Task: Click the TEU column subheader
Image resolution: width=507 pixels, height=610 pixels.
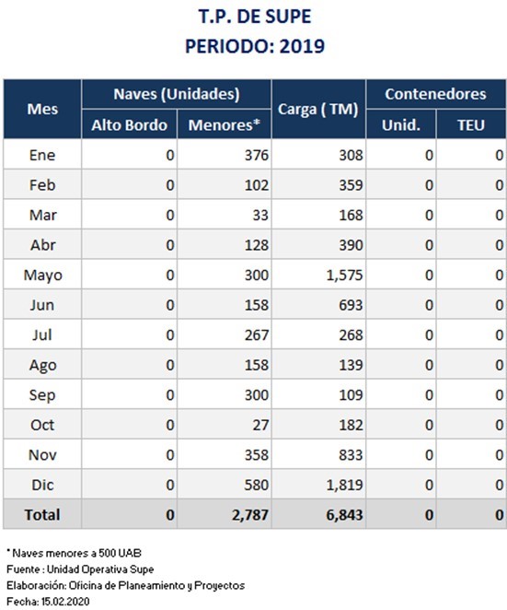Action: pos(471,124)
